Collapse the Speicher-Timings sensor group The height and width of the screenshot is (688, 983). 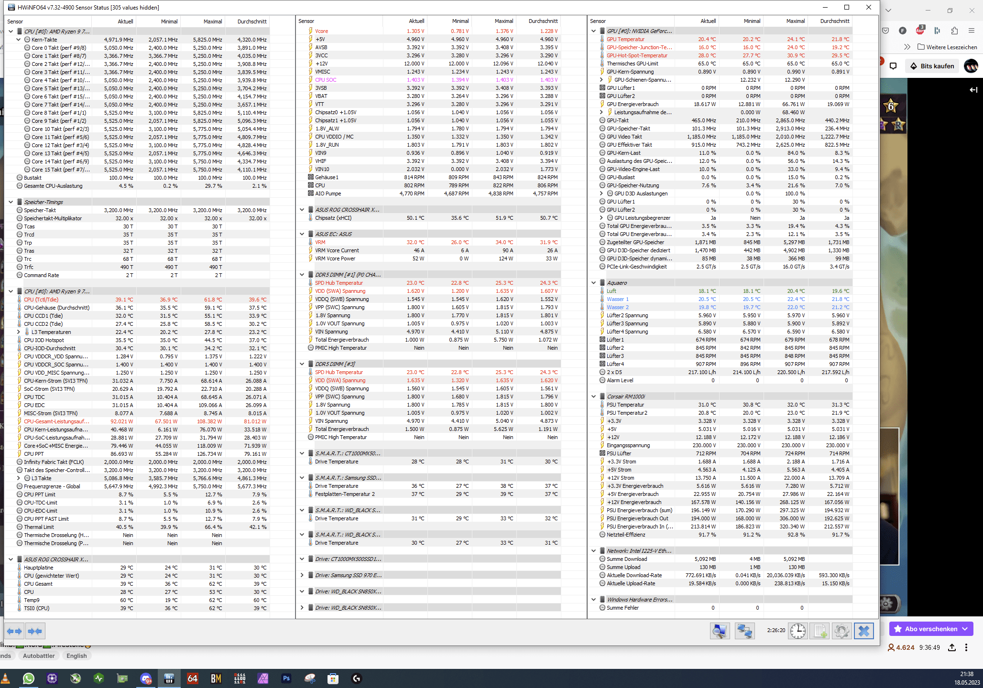tap(11, 202)
